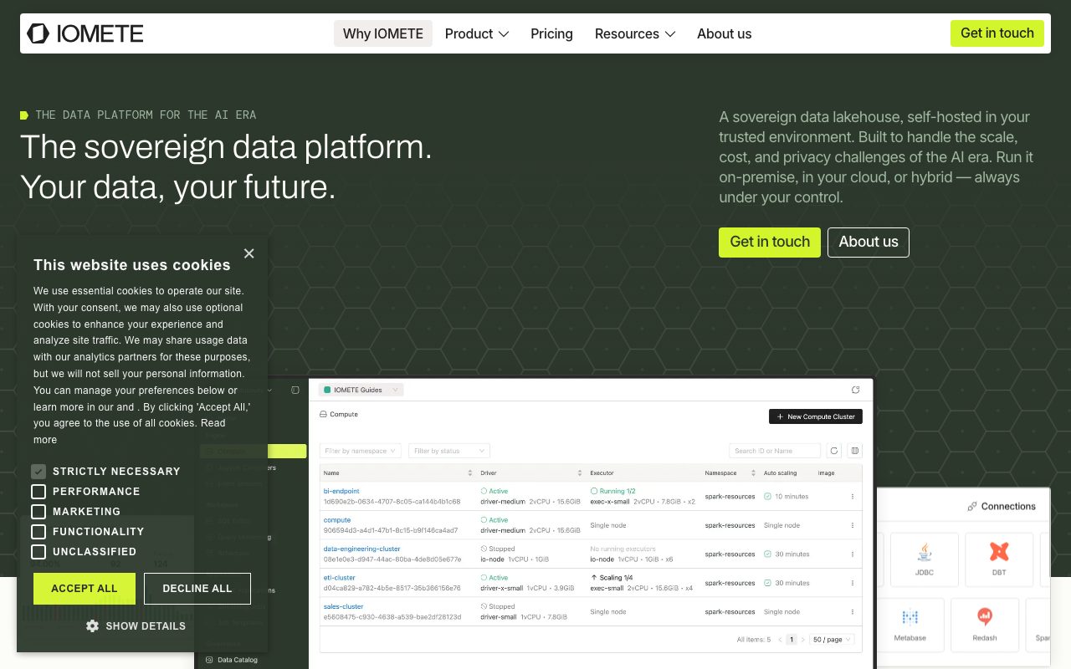Screen dimensions: 1071x669
Task: Click the About us button beside hero Get in touch
Action: [869, 243]
